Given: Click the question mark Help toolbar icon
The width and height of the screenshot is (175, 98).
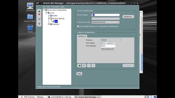Looking at the screenshot, I should pyautogui.click(x=39, y=24).
